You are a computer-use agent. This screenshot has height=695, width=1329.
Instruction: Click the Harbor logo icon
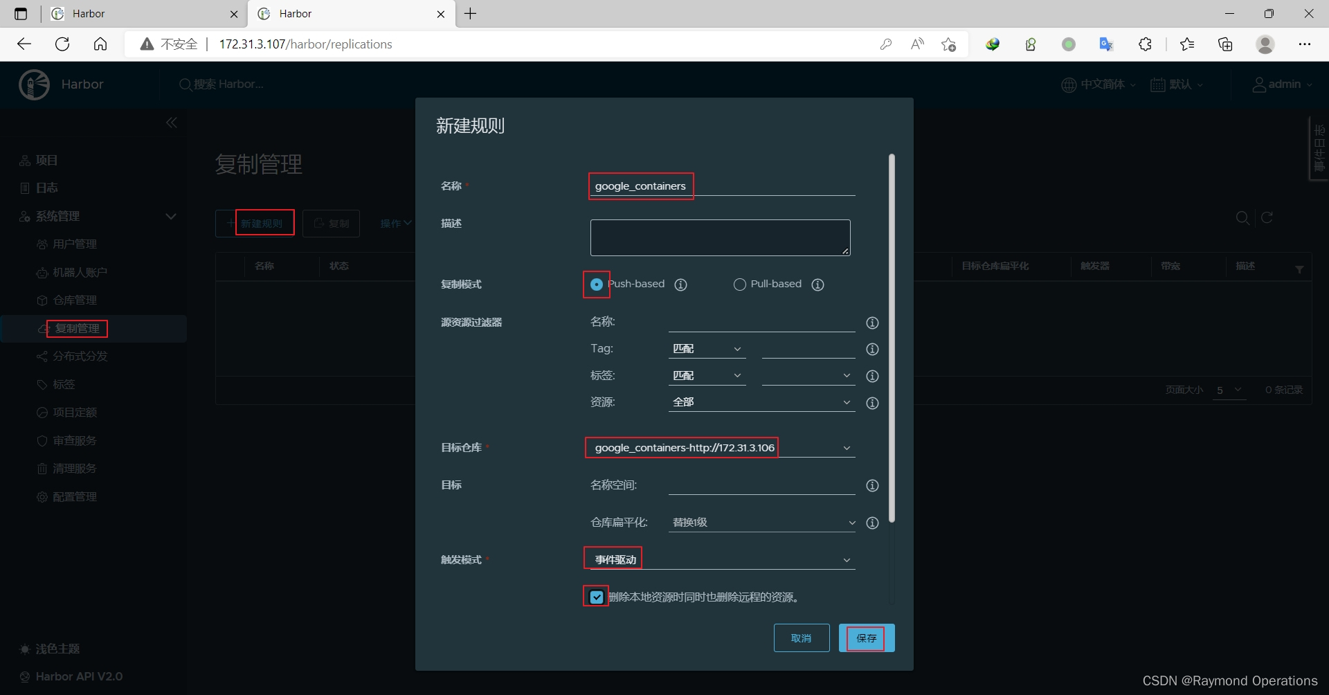tap(34, 84)
